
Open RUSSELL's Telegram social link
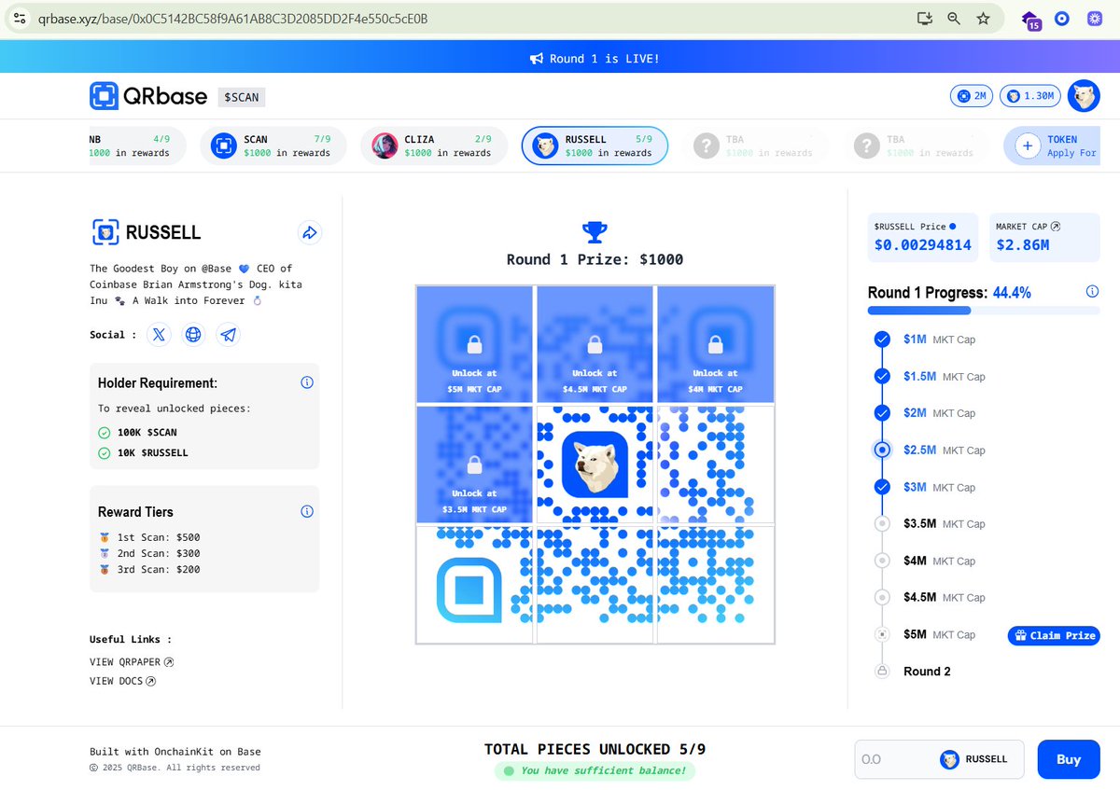click(x=228, y=334)
